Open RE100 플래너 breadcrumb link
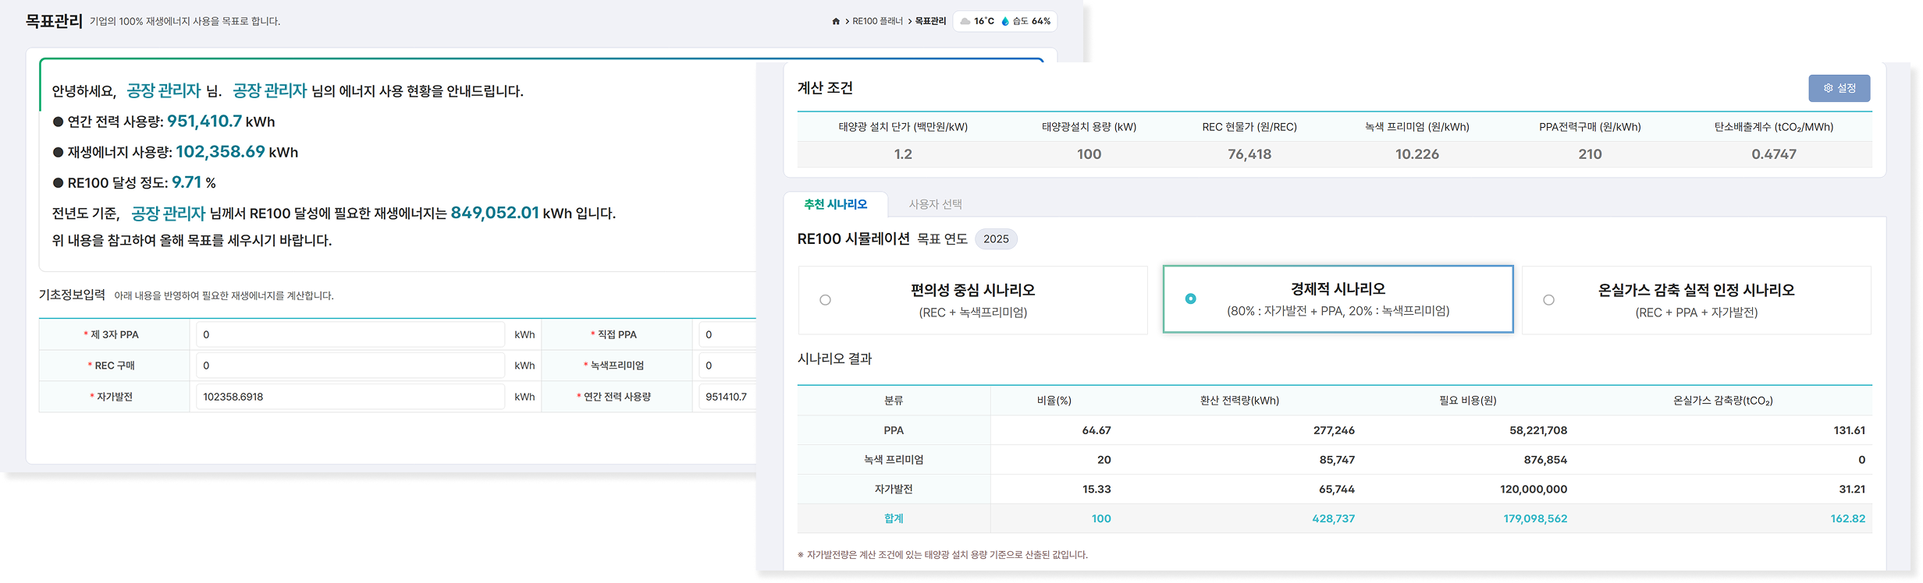 click(877, 21)
